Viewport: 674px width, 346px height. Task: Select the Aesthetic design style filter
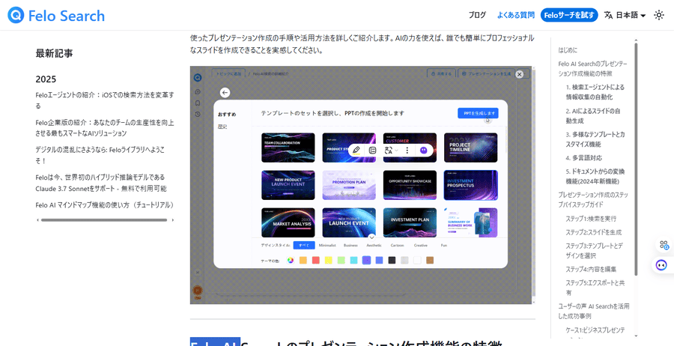click(374, 246)
